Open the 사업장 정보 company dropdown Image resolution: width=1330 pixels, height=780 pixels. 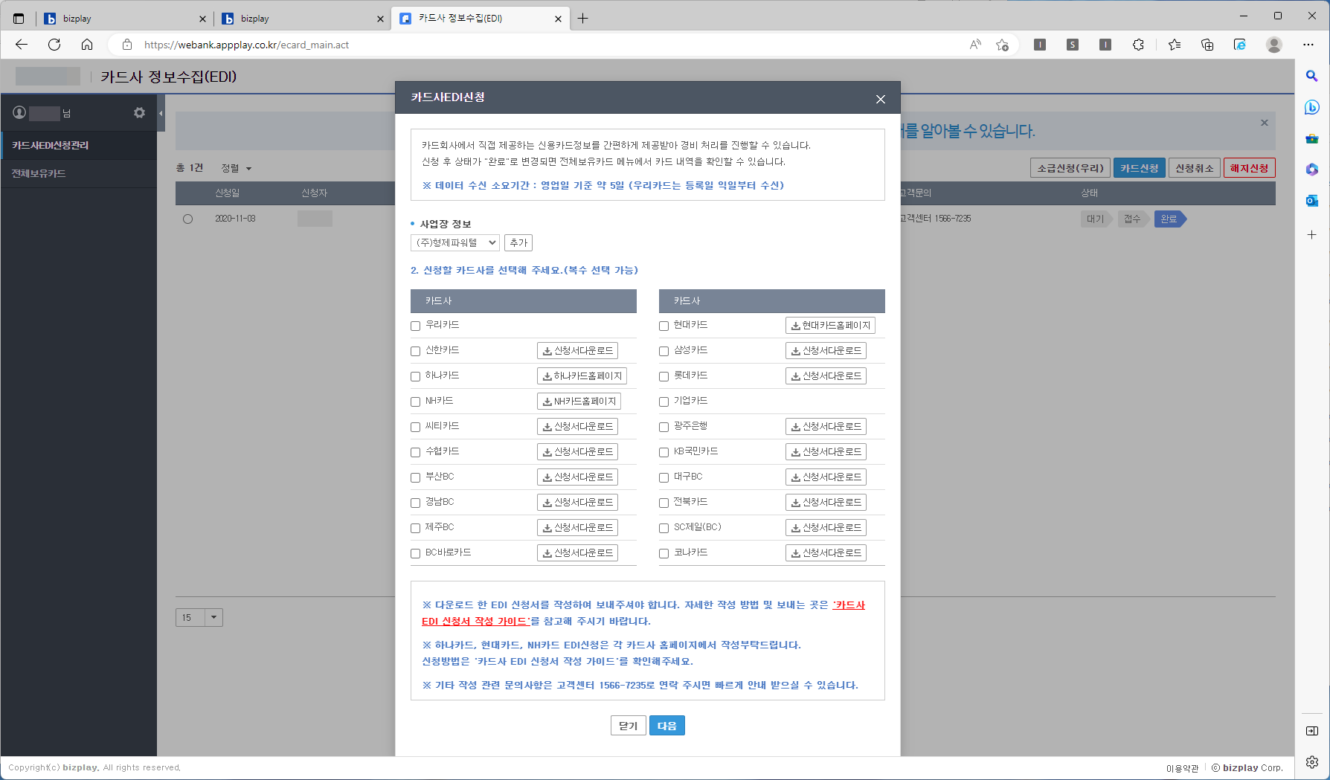(x=455, y=242)
